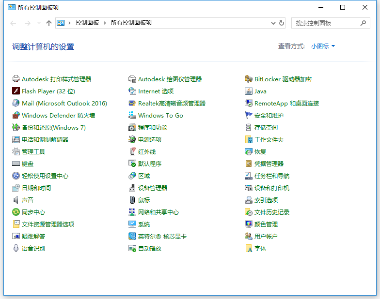Open the 轻松使用设置中心 icon
The width and height of the screenshot is (380, 299).
pyautogui.click(x=16, y=176)
